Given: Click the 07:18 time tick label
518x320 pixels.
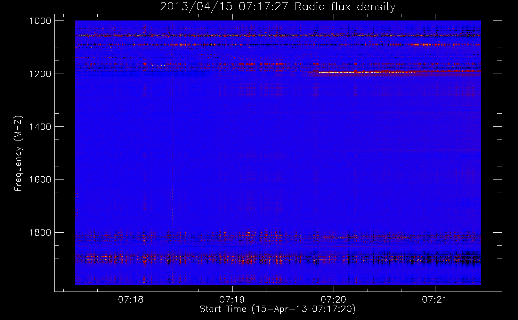Looking at the screenshot, I should [x=131, y=300].
